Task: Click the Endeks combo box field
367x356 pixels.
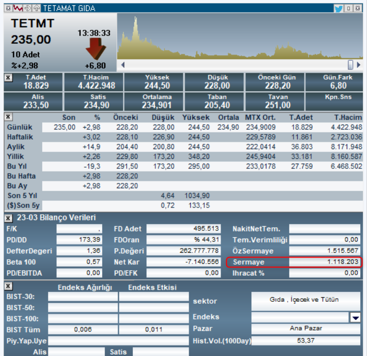Action: click(300, 317)
